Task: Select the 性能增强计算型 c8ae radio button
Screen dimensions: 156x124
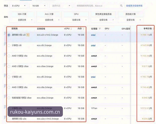Action: (x=9, y=98)
